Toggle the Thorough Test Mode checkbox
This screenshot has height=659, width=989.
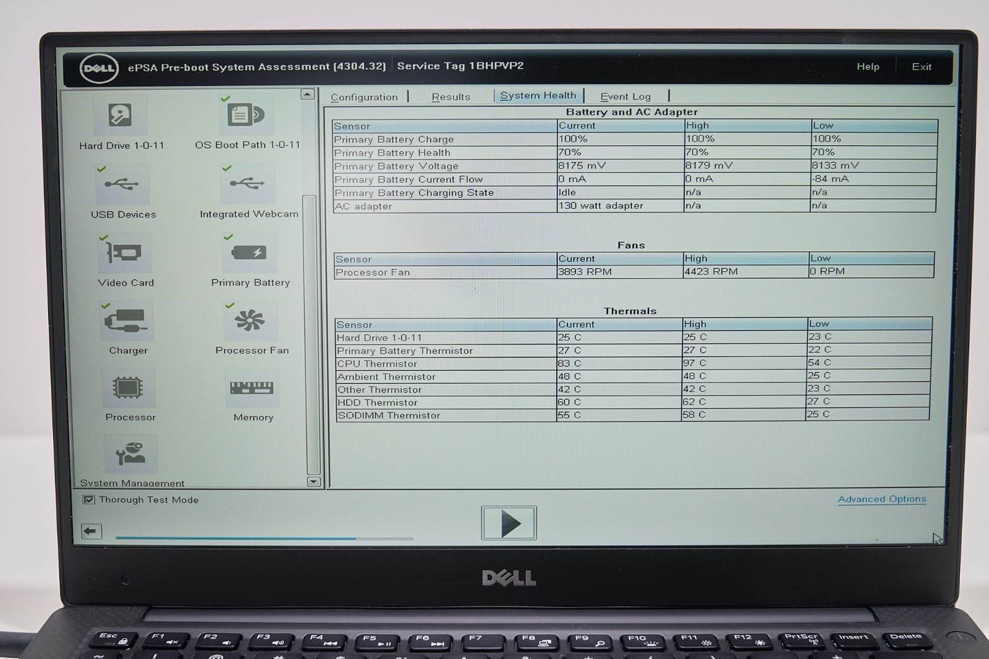pos(88,500)
